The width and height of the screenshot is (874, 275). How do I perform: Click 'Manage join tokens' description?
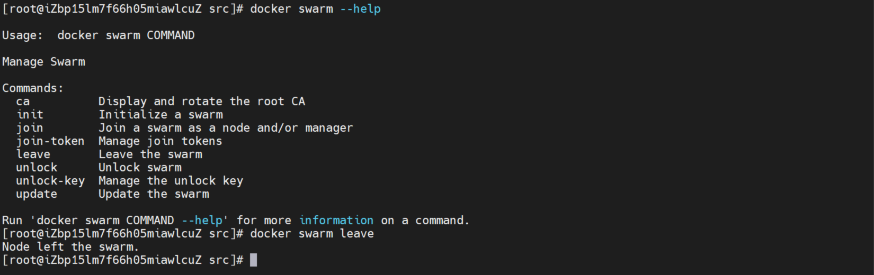click(160, 141)
